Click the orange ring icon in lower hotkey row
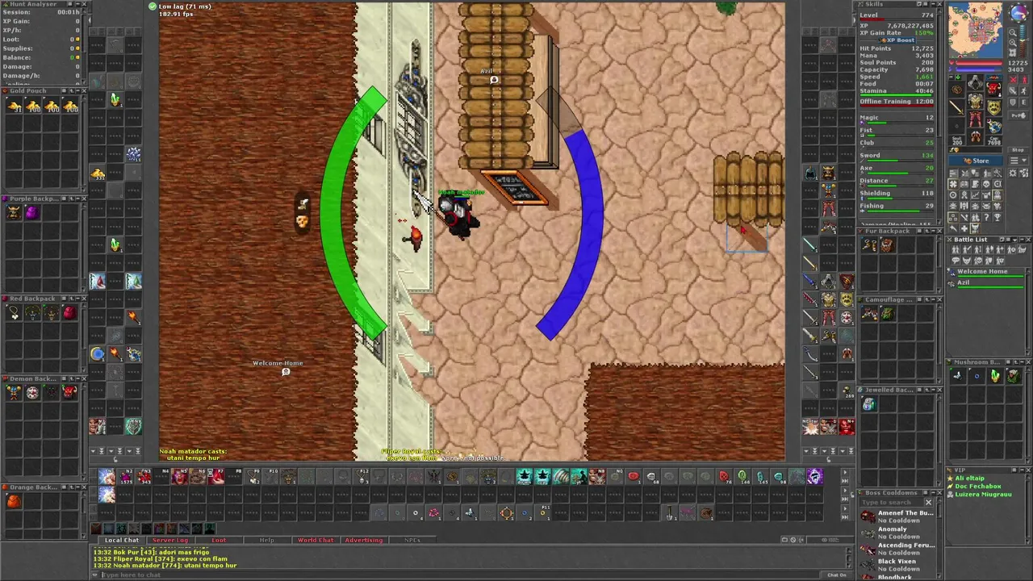This screenshot has height=581, width=1033. click(x=506, y=512)
